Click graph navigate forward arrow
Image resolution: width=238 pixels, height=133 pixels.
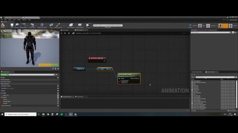tap(69, 33)
